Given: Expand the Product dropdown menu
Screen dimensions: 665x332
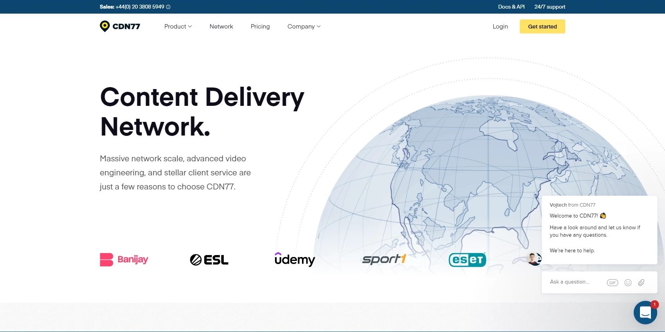Looking at the screenshot, I should pos(178,26).
